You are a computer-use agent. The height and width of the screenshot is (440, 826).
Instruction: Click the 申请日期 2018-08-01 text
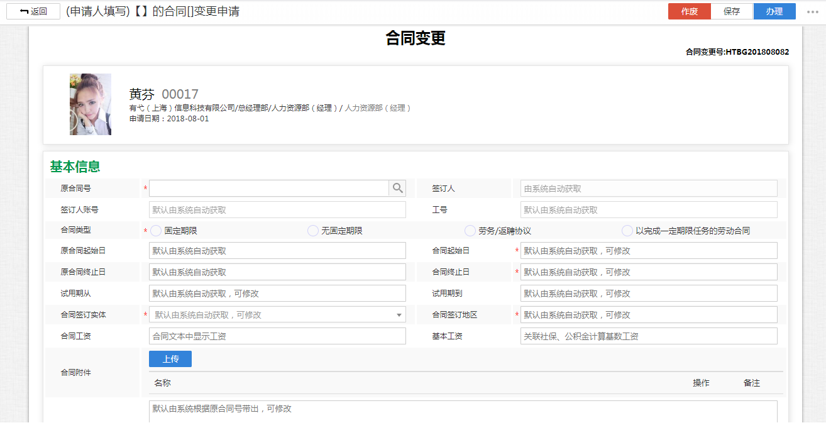click(x=169, y=118)
